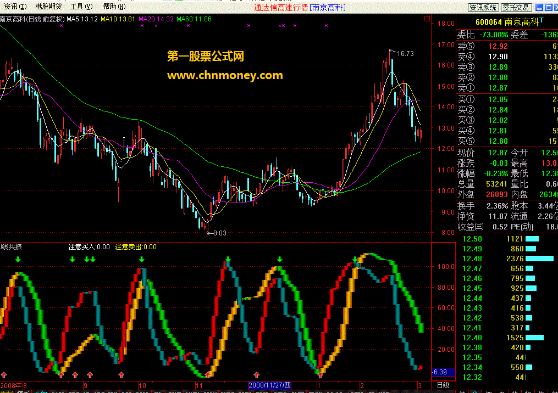Image resolution: width=558 pixels, height=393 pixels.
Task: Click the 16.73 high price annotation
Action: pyautogui.click(x=405, y=54)
